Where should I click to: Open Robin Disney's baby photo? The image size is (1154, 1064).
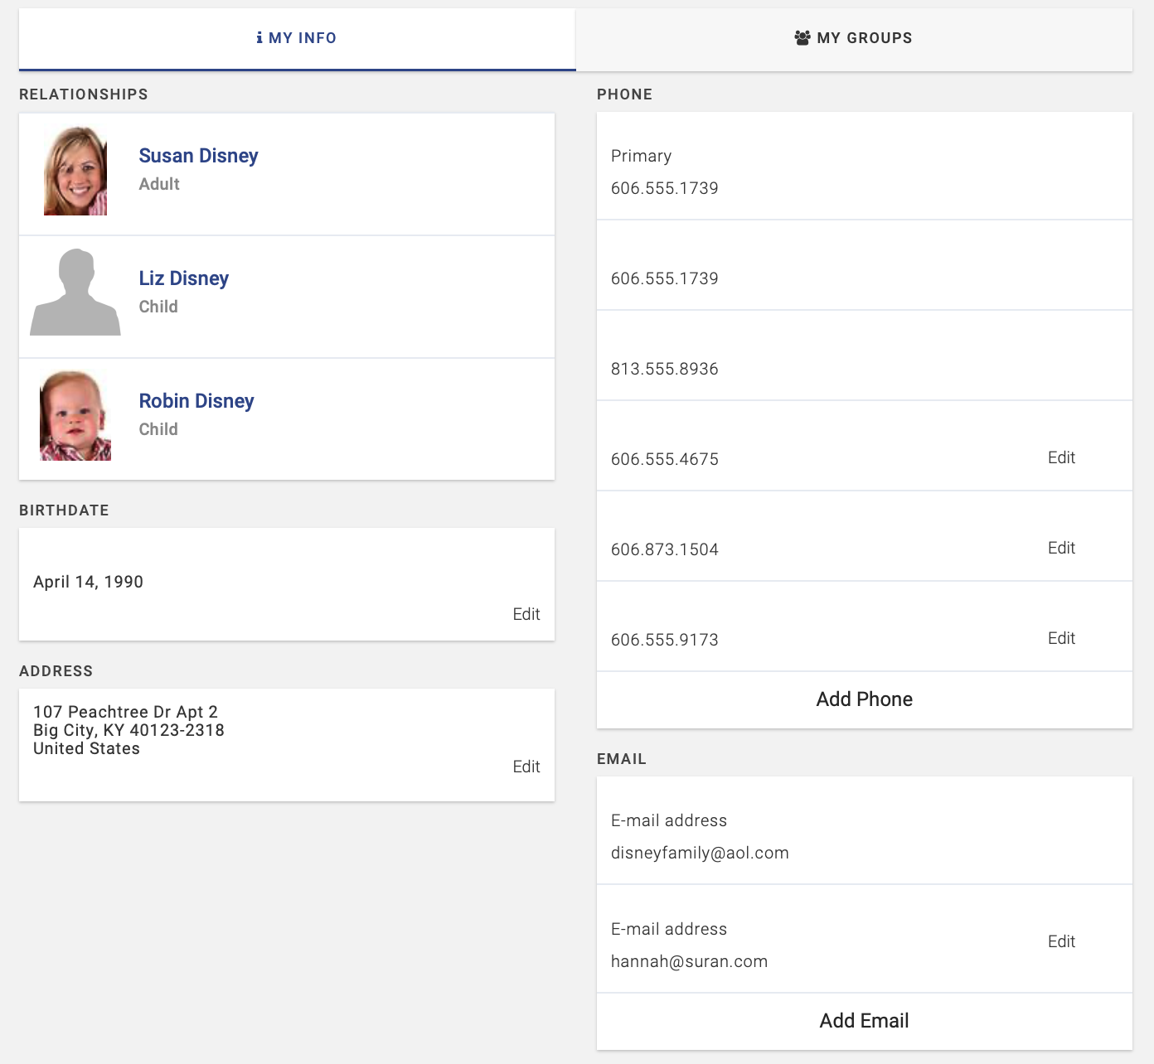tap(75, 415)
